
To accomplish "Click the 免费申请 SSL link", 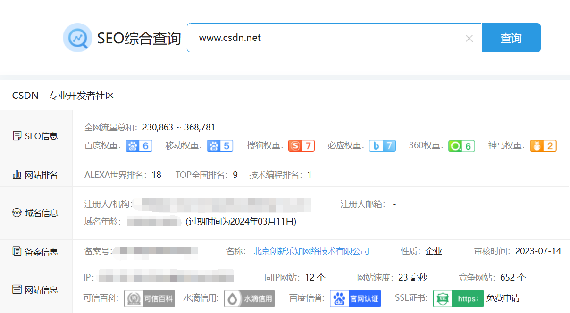I will coord(503,298).
